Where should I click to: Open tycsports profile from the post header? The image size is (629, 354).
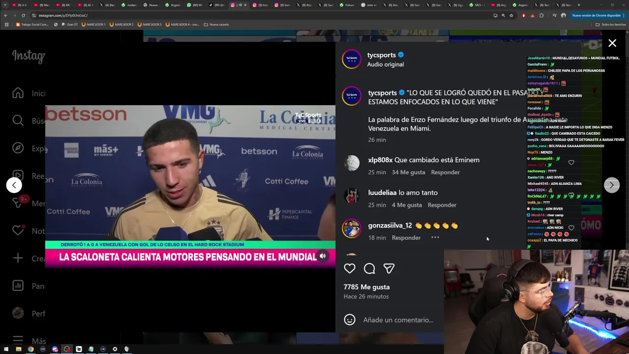pos(381,55)
